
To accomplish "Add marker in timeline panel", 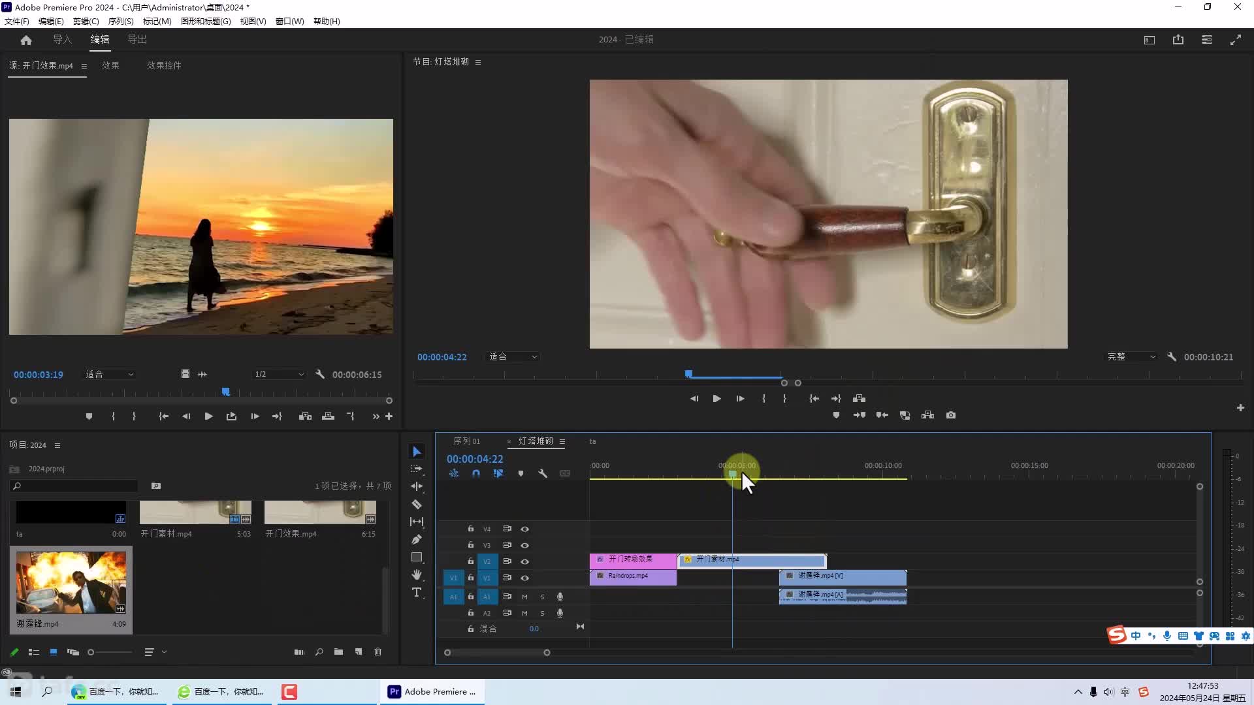I will pyautogui.click(x=521, y=474).
